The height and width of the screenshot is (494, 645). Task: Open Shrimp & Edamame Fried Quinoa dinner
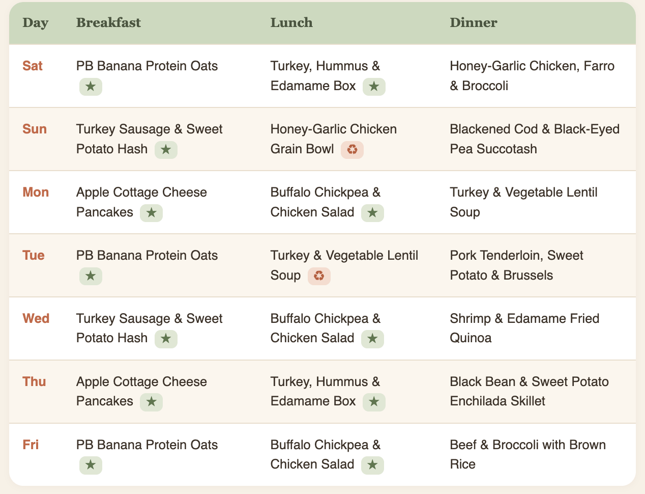[x=524, y=328]
